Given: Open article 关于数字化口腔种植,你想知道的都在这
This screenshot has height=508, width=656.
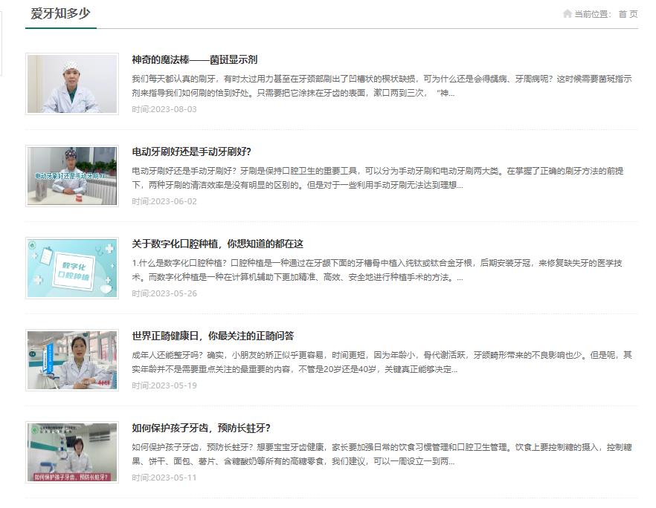Looking at the screenshot, I should 217,244.
